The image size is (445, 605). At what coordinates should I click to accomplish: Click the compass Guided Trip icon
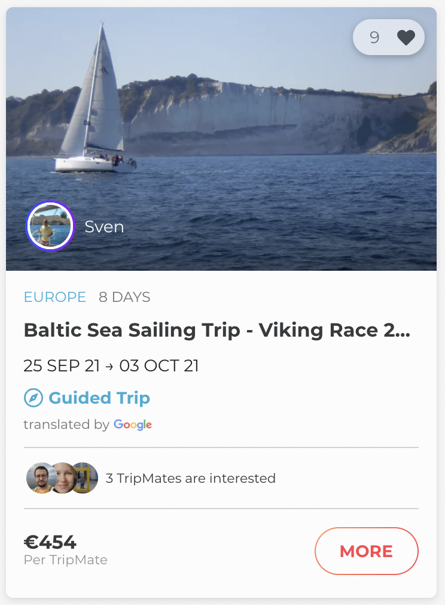[33, 398]
